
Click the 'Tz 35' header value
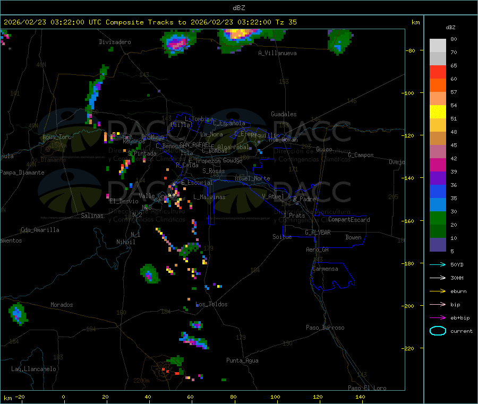286,22
